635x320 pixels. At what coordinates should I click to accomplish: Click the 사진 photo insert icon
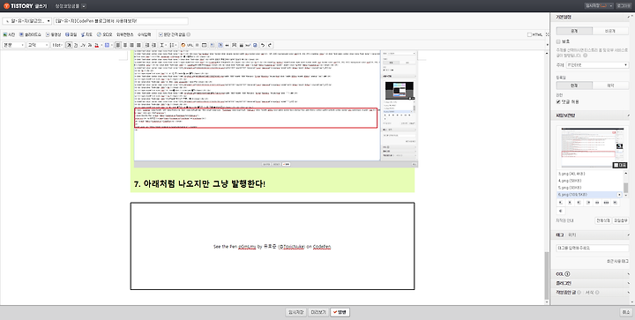point(9,34)
